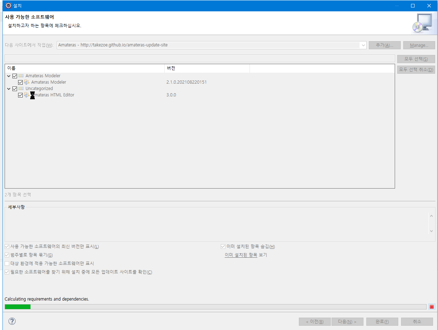Image resolution: width=438 pixels, height=330 pixels.
Task: Select version text 2.1.0.202108220151
Action: [x=186, y=82]
